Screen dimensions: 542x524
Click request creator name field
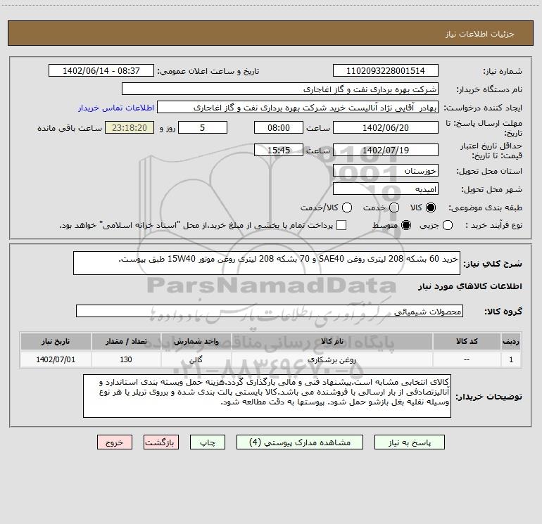tap(298, 108)
